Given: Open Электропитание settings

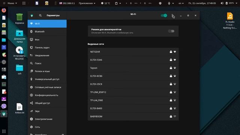Looking at the screenshot, I should (x=47, y=119).
